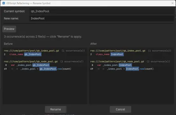
Task: Click the Current symbol label
Action: coord(14,11)
